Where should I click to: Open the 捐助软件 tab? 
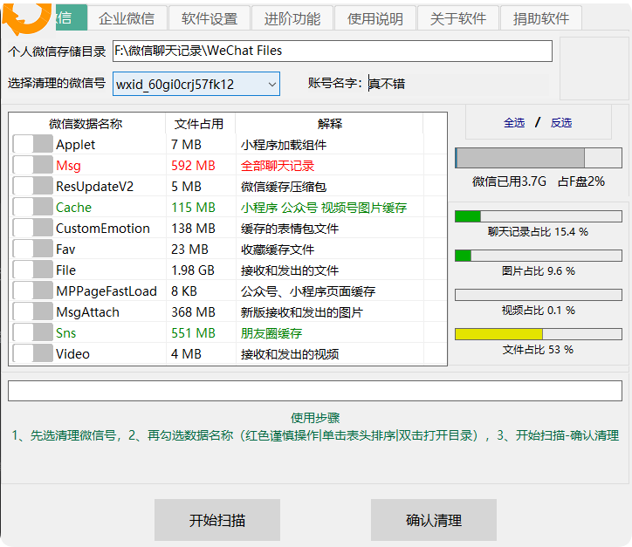(541, 18)
